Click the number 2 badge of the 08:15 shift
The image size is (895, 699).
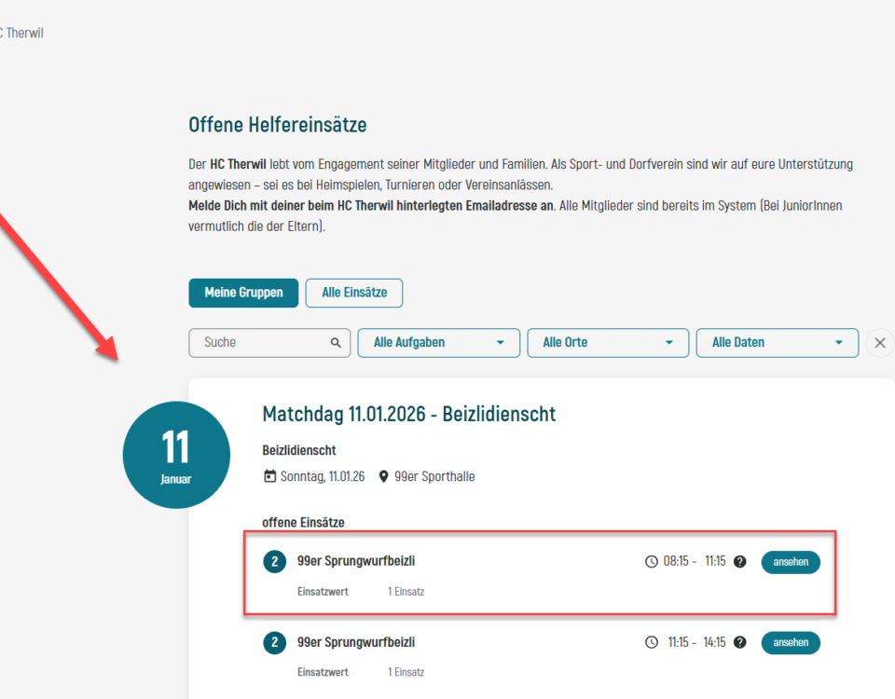click(274, 562)
